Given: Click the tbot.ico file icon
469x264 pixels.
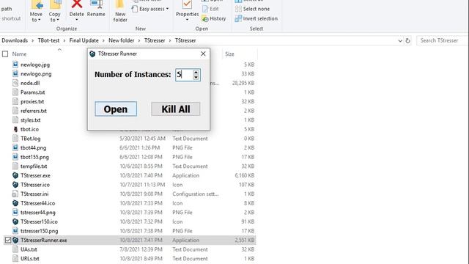Looking at the screenshot, I should (15, 129).
